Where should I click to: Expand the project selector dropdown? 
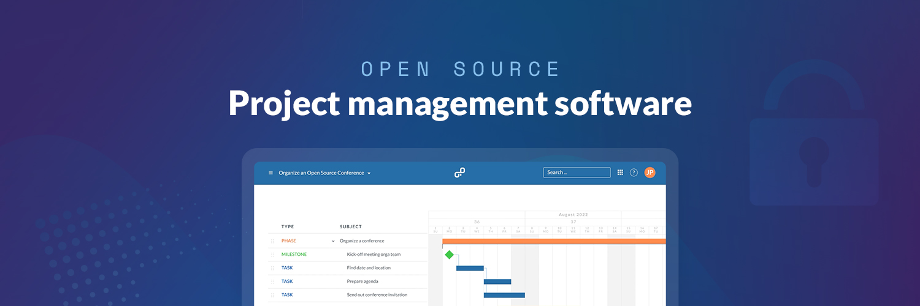tap(369, 173)
